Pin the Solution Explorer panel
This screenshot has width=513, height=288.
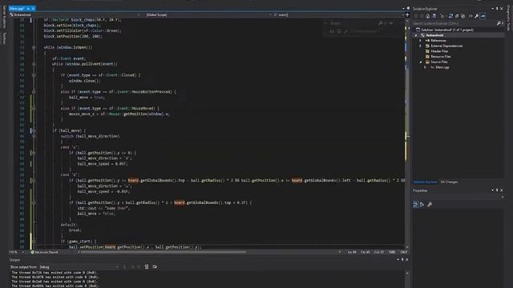click(497, 9)
